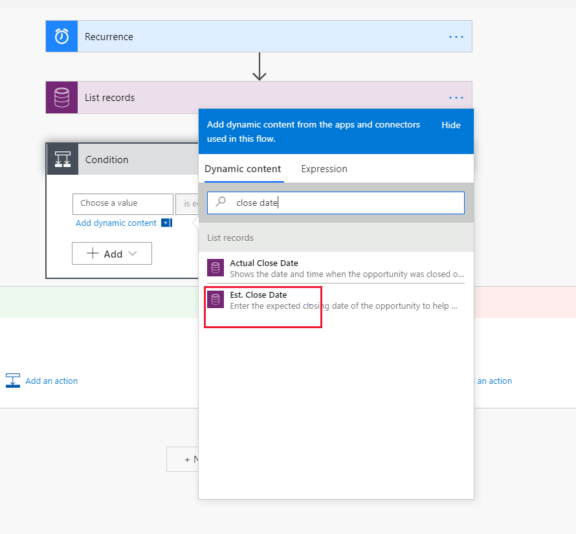This screenshot has height=534, width=576.
Task: Click the Condition branch icon
Action: (x=62, y=159)
